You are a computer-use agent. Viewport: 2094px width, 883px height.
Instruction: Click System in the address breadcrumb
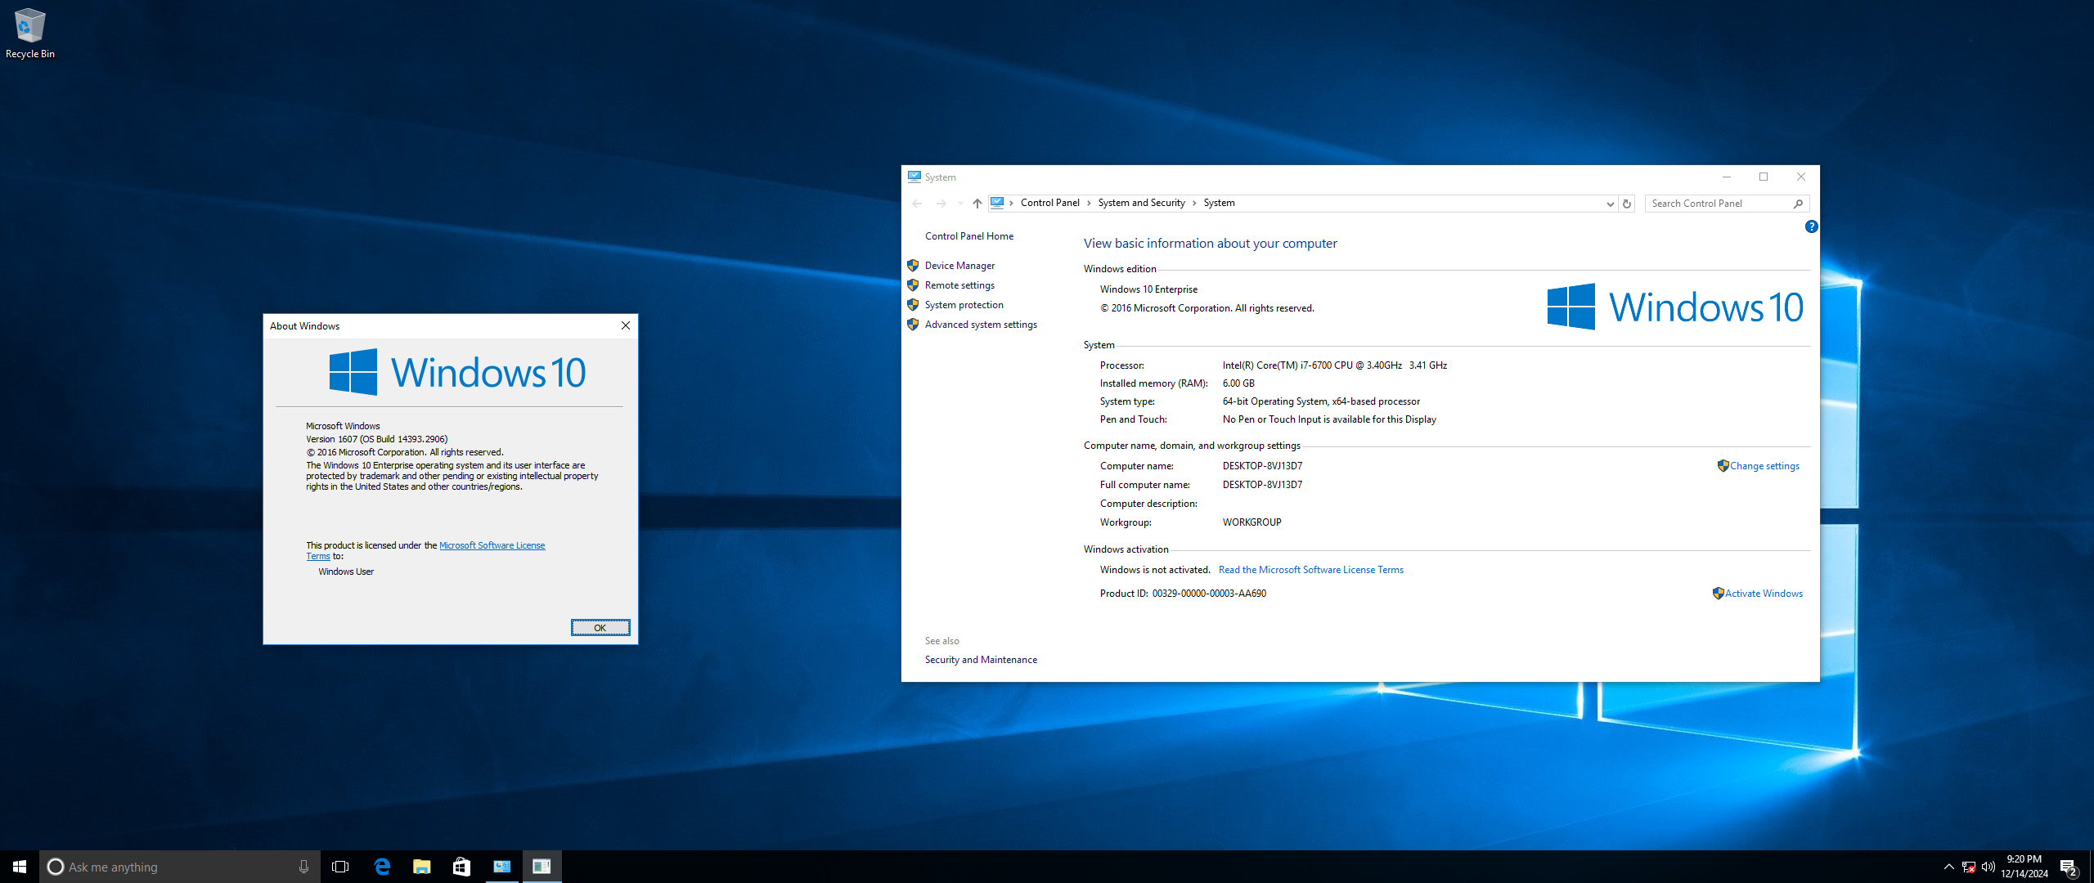point(1219,203)
